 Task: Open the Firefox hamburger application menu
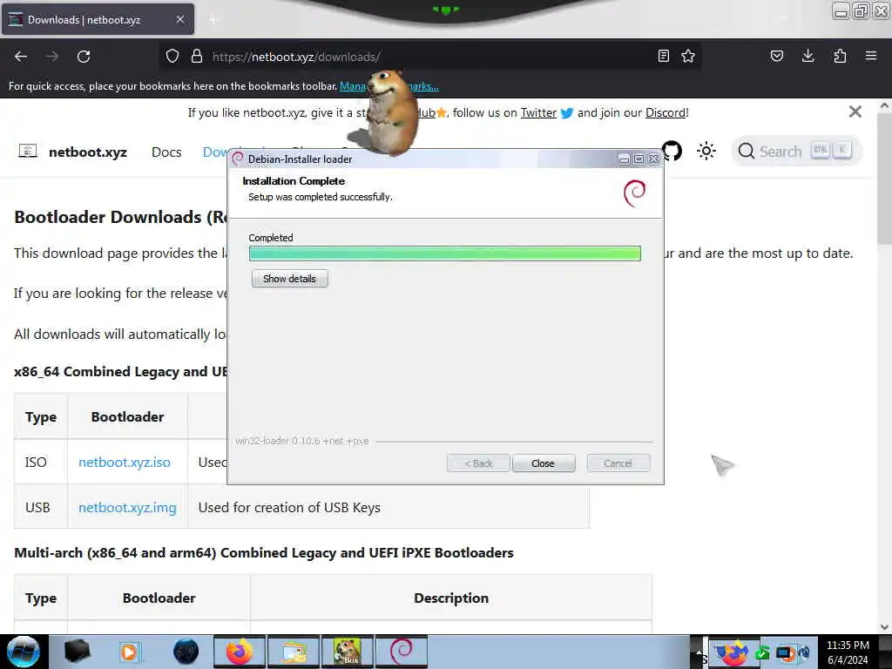click(x=871, y=56)
